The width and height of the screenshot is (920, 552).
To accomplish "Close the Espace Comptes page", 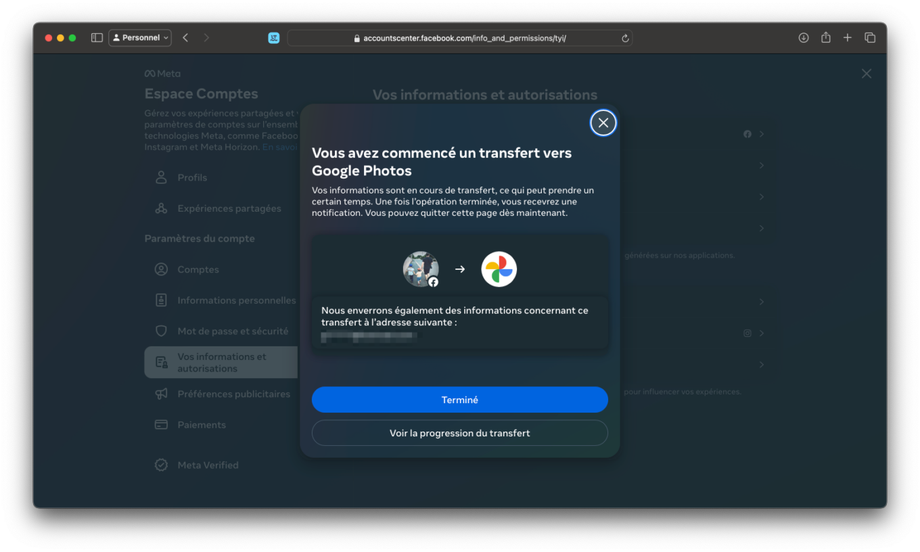I will coord(867,74).
